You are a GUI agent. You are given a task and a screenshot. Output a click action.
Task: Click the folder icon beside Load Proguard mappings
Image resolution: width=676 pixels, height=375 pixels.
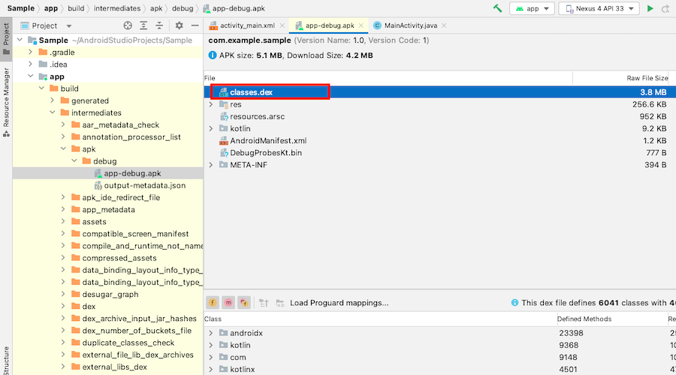pyautogui.click(x=280, y=303)
